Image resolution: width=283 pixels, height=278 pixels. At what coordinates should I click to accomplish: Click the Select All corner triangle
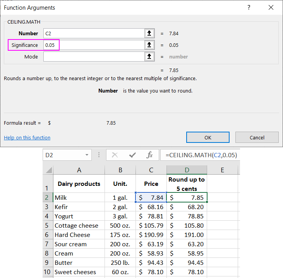click(x=48, y=170)
